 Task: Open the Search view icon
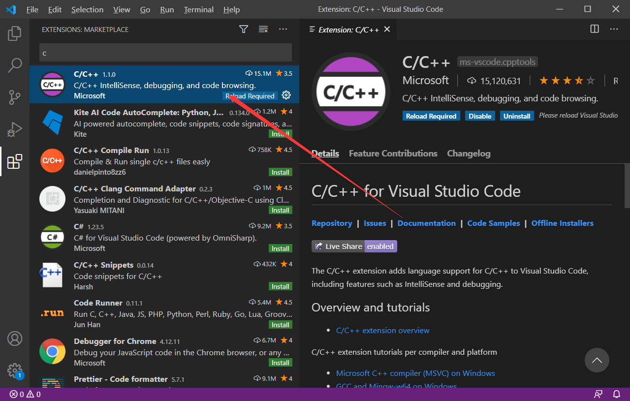[15, 65]
